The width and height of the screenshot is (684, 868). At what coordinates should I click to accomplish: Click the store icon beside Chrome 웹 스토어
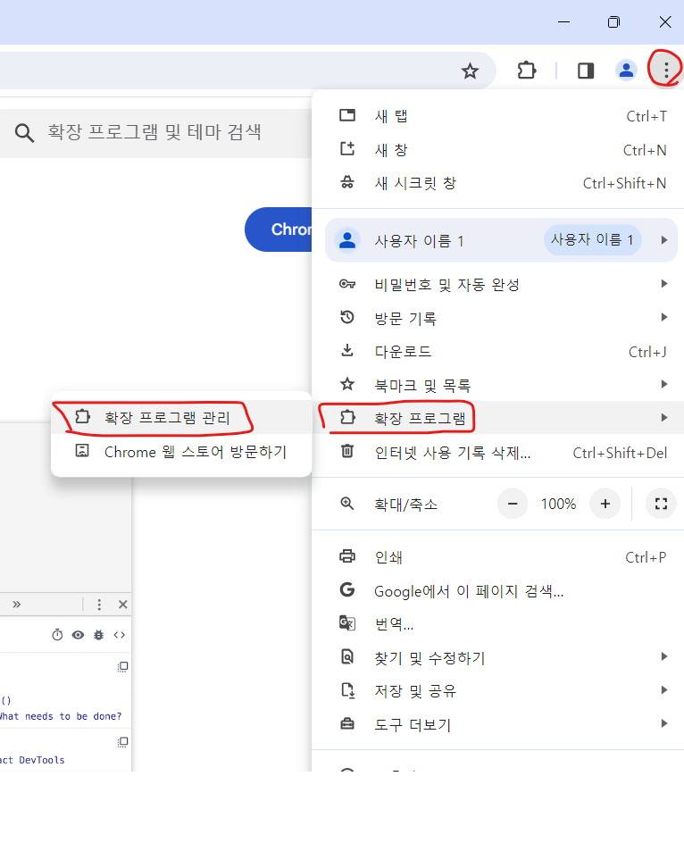point(82,451)
